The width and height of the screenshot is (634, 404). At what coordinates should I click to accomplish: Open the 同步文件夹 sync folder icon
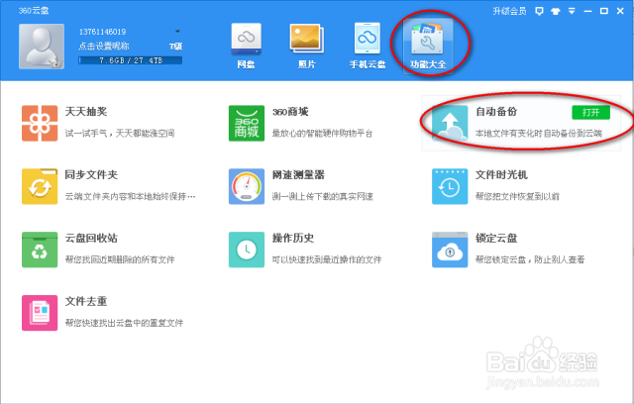pos(40,186)
